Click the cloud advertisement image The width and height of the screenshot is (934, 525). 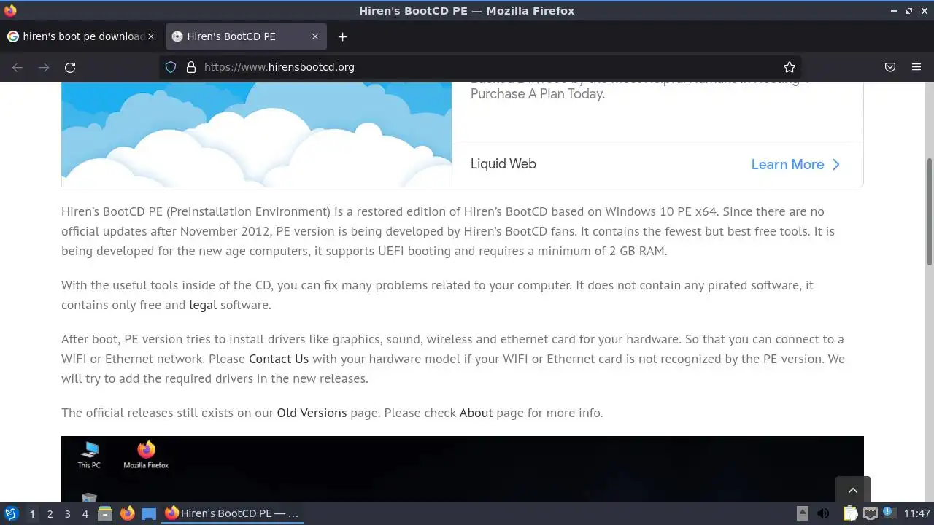[257, 134]
